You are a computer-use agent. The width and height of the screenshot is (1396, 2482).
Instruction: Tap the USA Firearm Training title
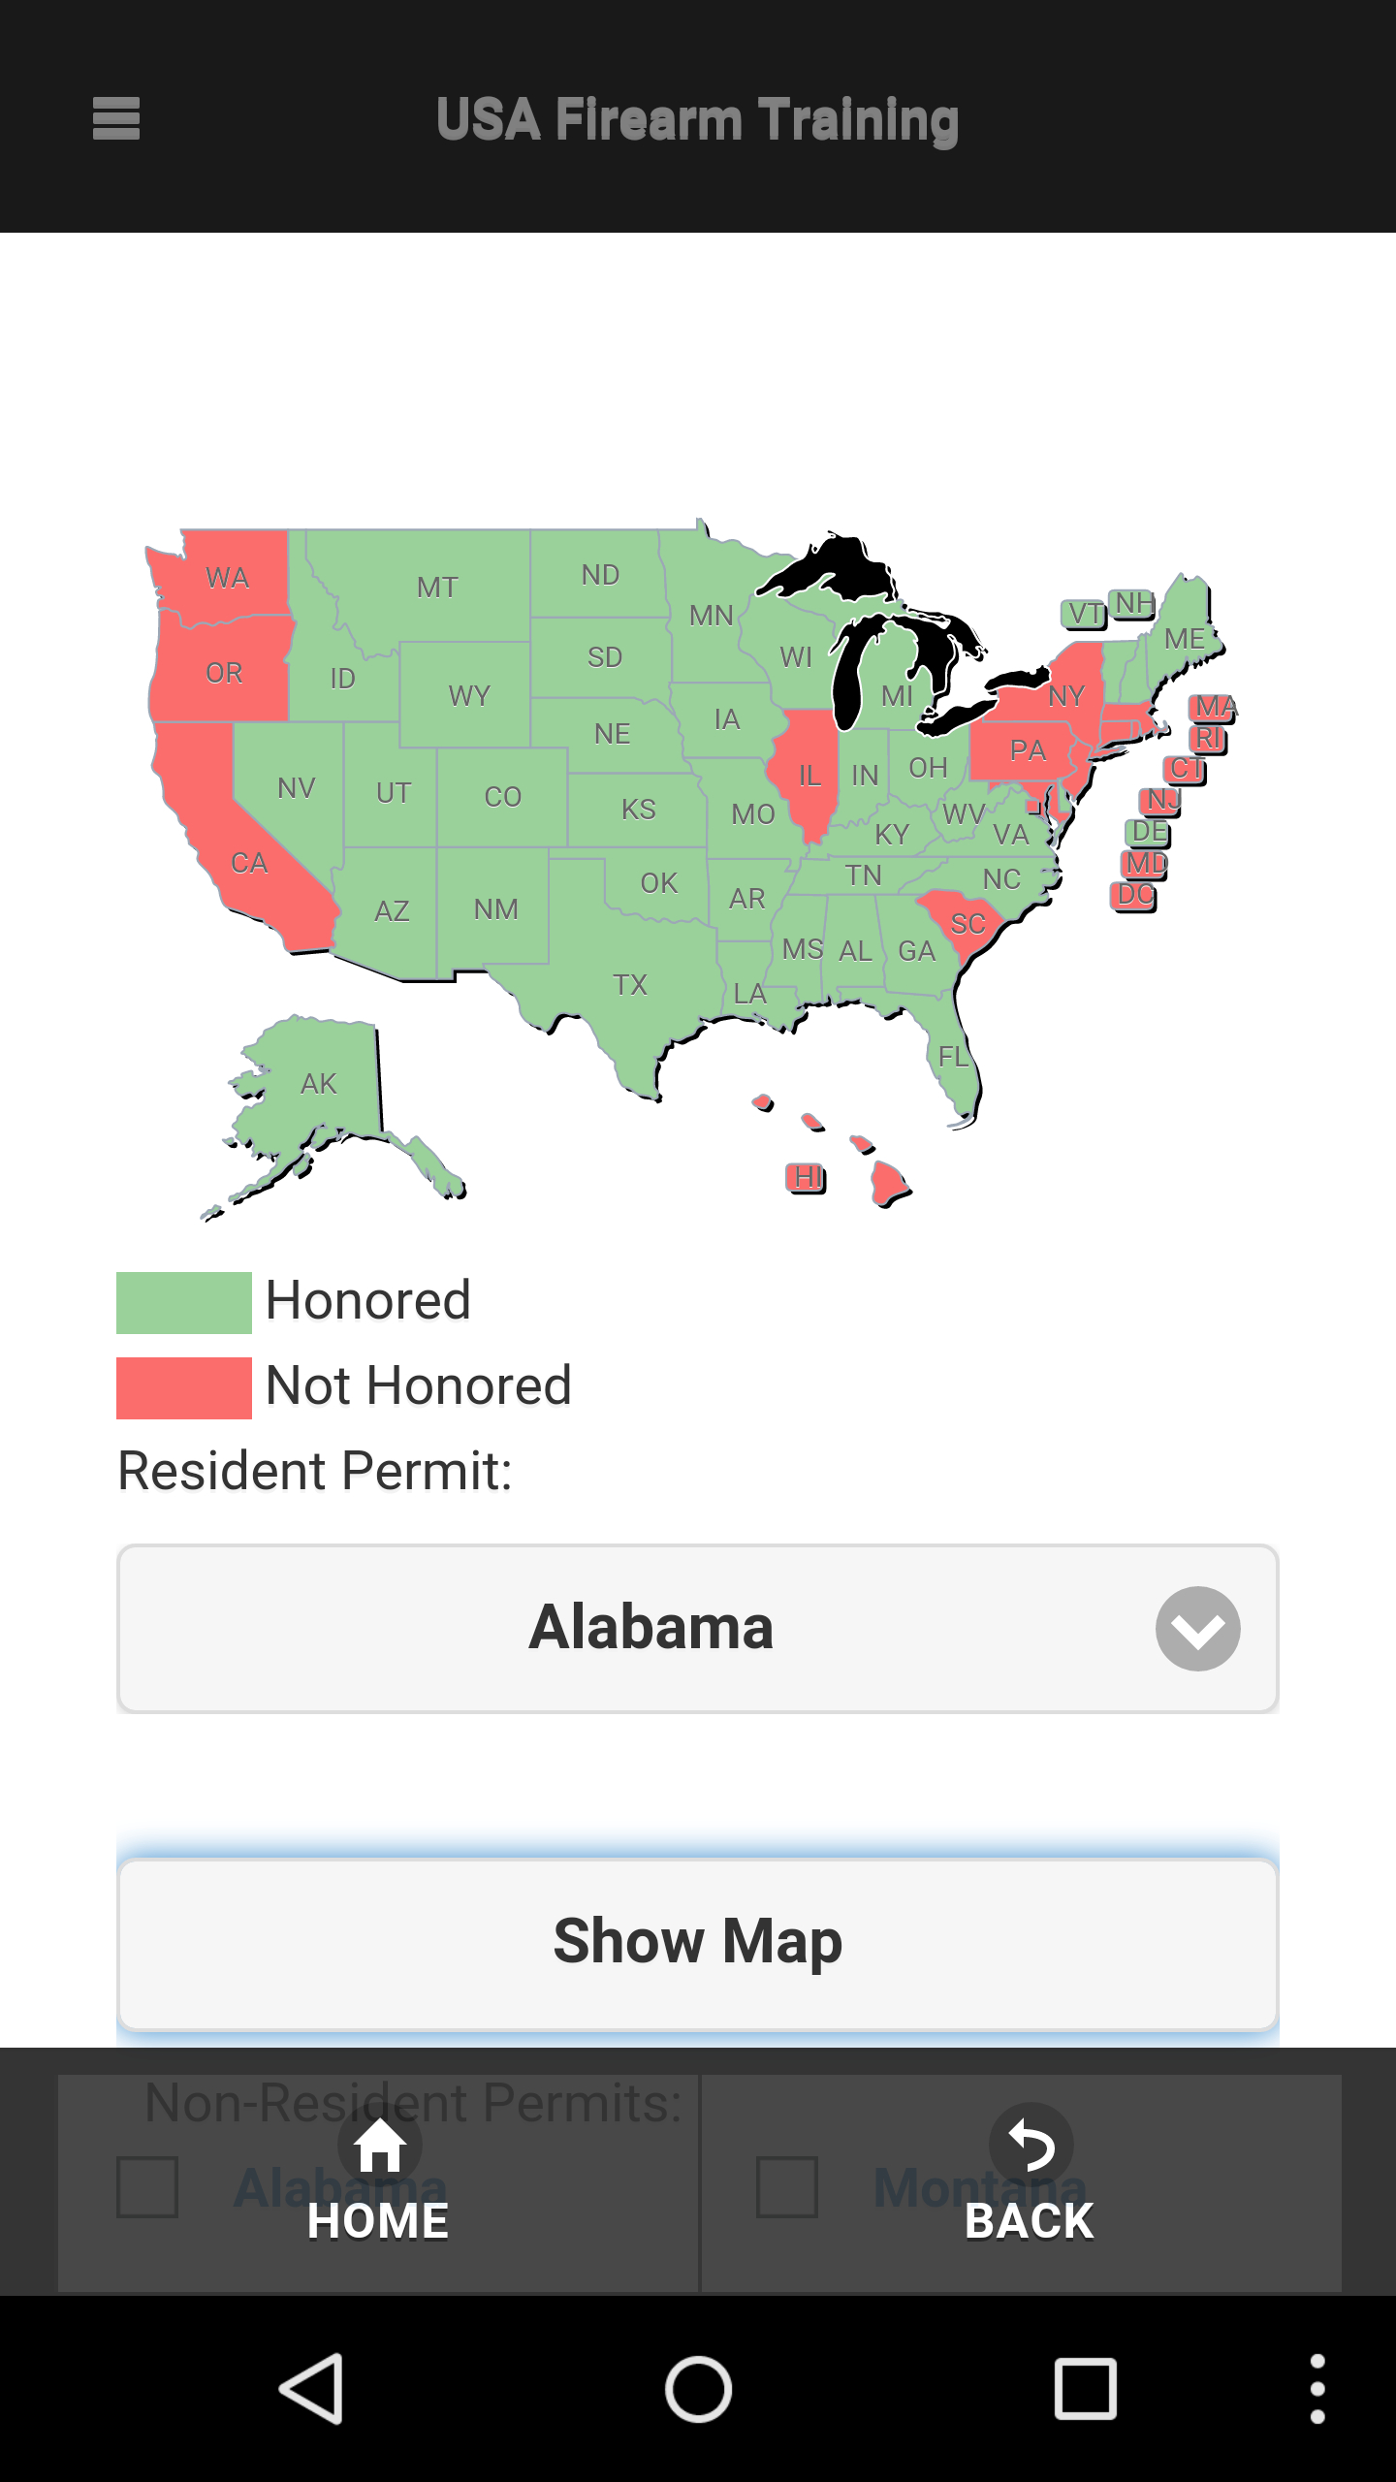click(x=697, y=120)
